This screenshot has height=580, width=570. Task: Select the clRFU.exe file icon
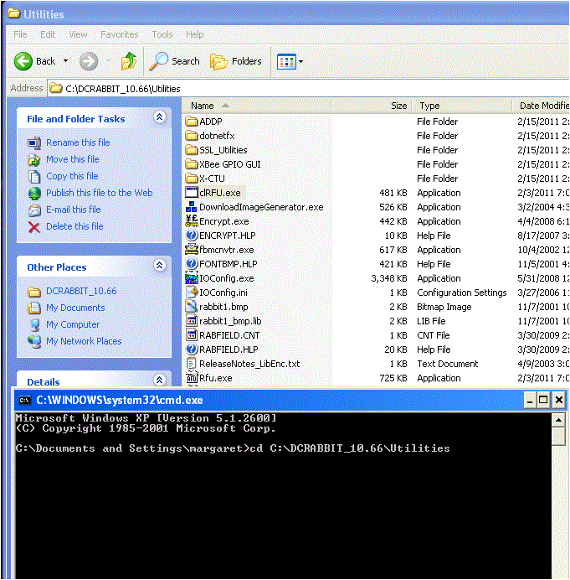click(x=192, y=193)
